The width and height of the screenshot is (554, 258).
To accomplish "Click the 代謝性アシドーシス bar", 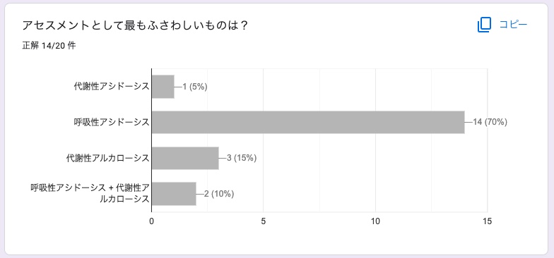I will pyautogui.click(x=163, y=86).
